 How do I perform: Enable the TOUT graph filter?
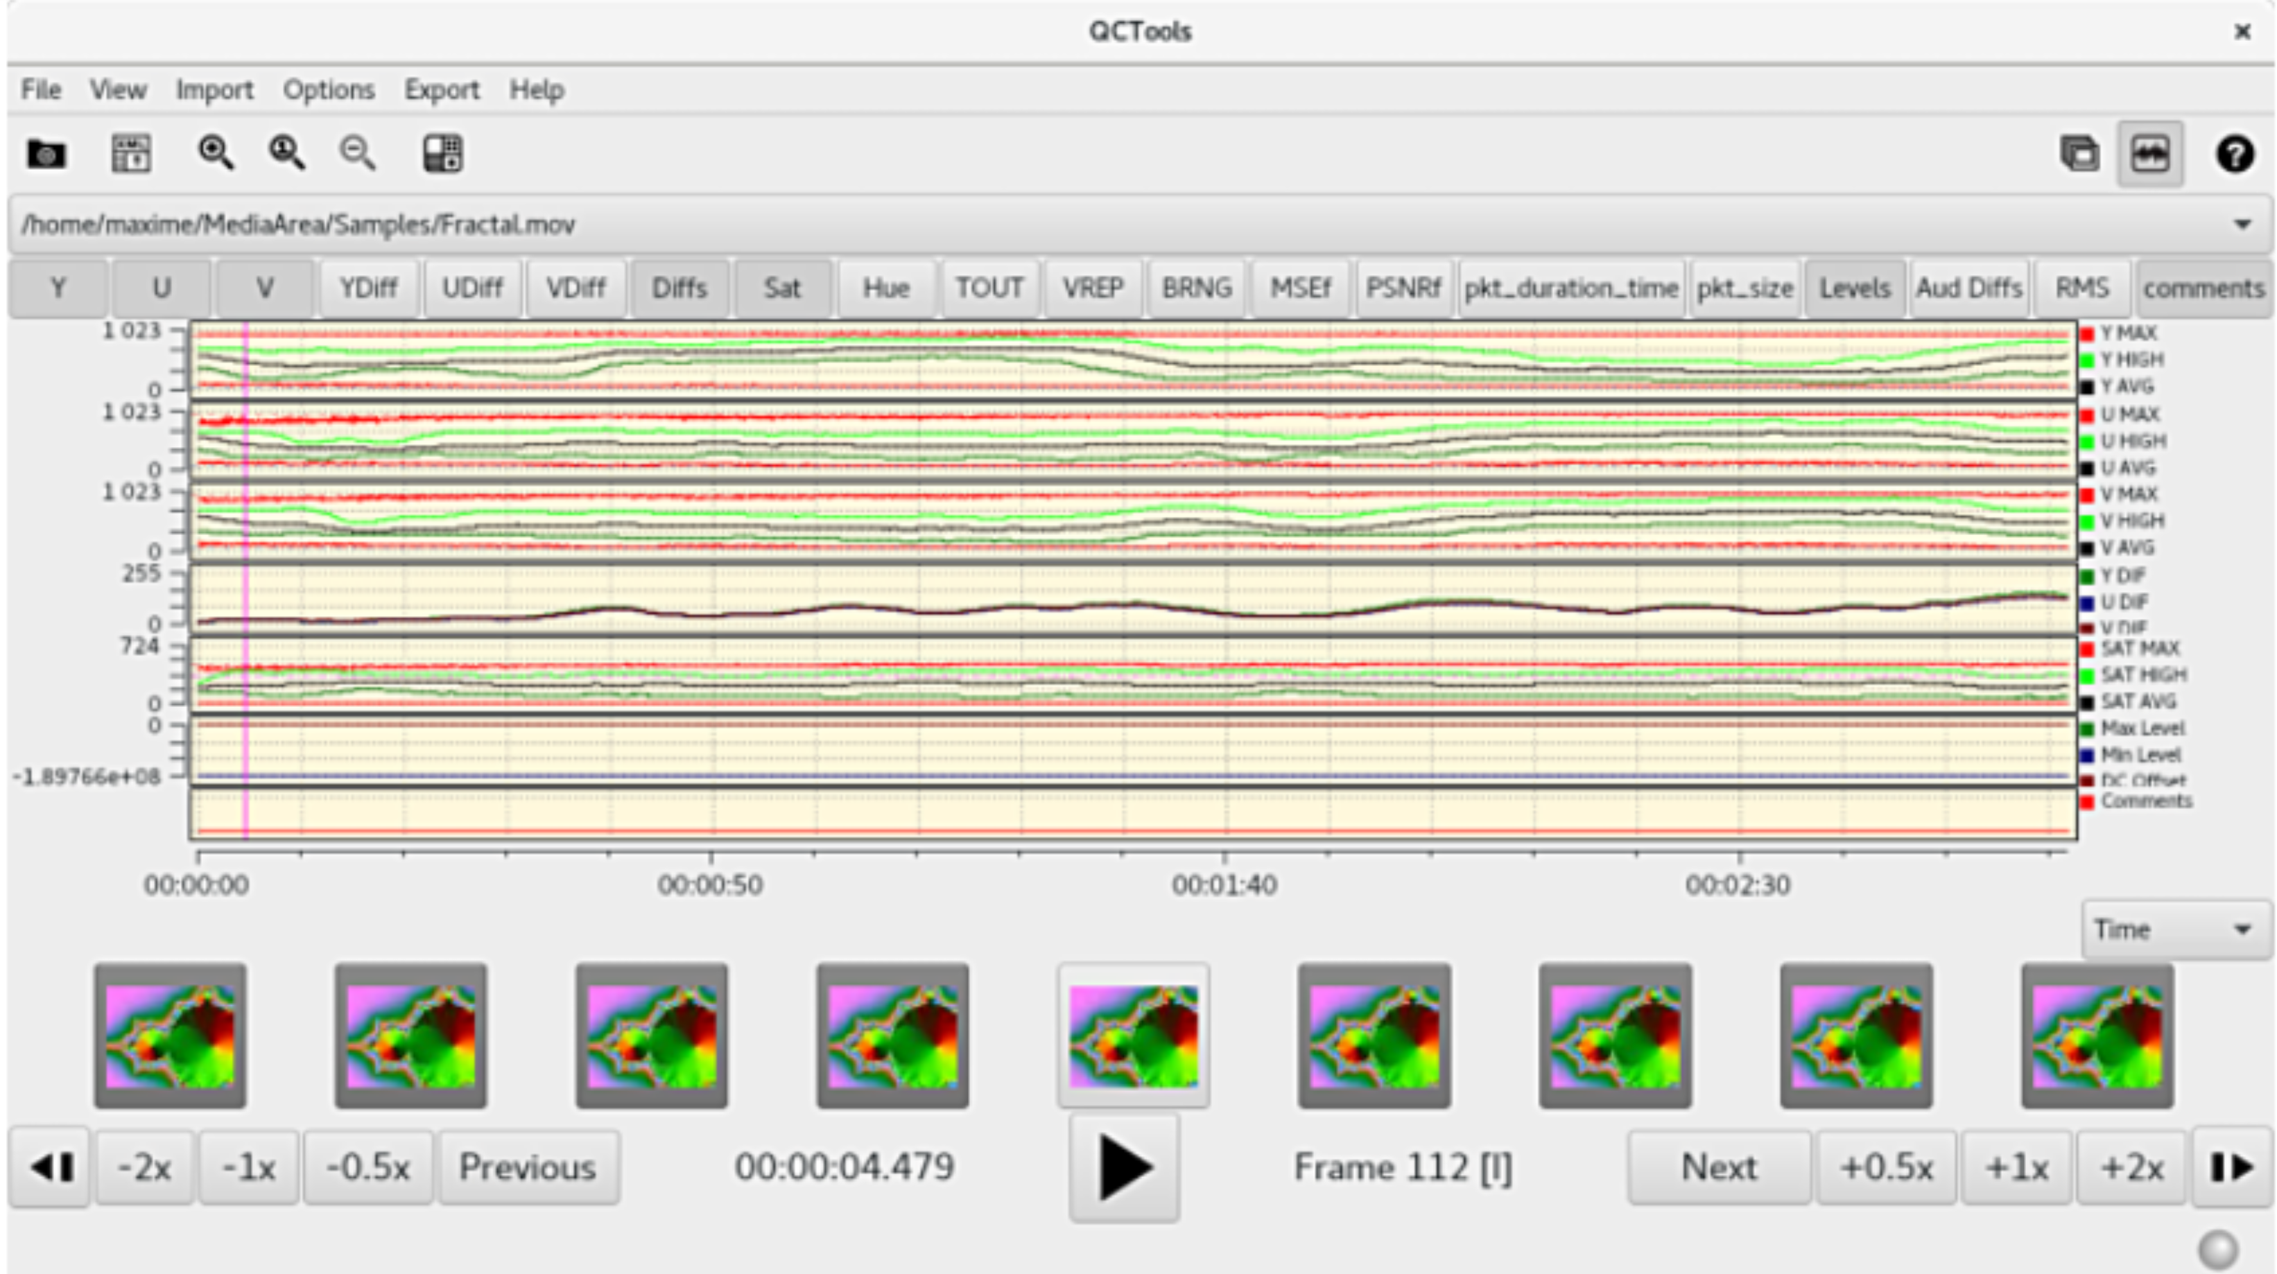point(990,288)
